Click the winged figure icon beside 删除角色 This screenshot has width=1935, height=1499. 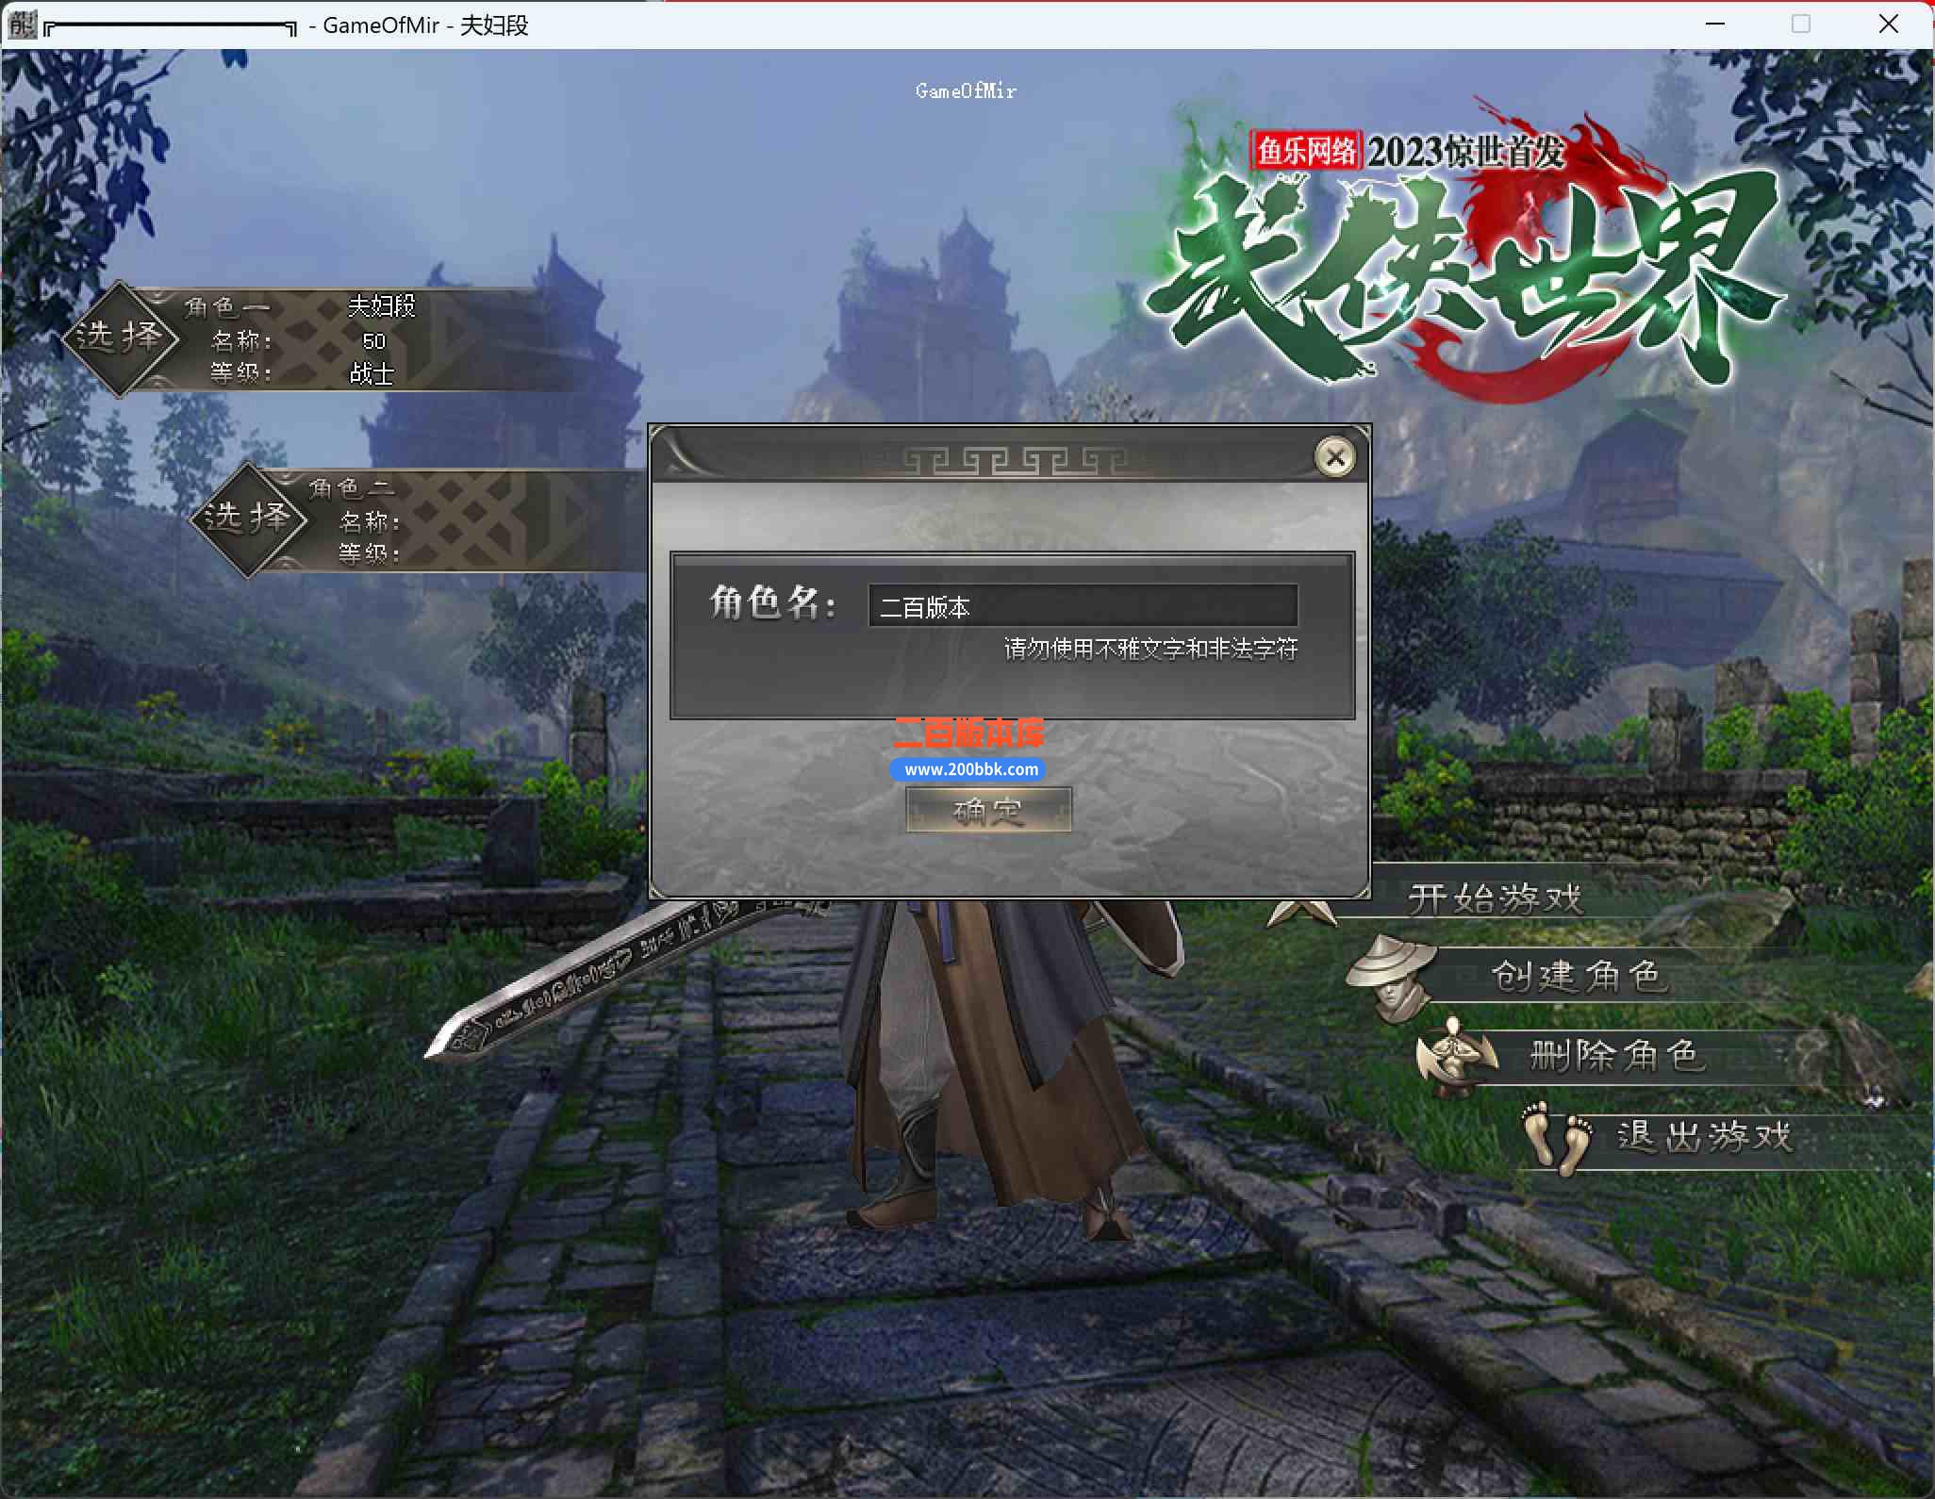click(1456, 1056)
